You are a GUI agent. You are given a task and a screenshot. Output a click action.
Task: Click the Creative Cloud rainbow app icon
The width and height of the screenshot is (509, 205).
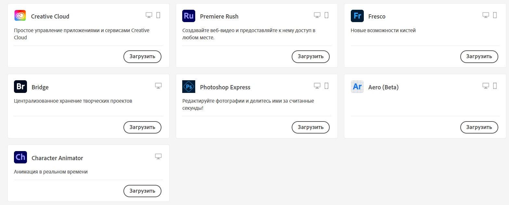click(x=20, y=16)
